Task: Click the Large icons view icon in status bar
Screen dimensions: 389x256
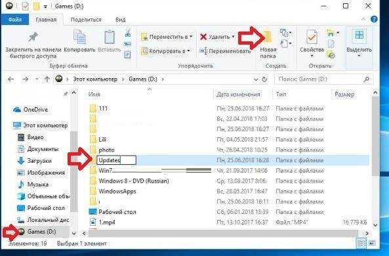Action: pyautogui.click(x=372, y=243)
